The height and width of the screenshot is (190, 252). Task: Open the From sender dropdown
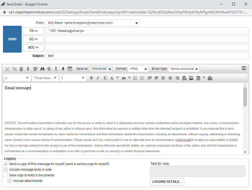[x=92, y=23]
